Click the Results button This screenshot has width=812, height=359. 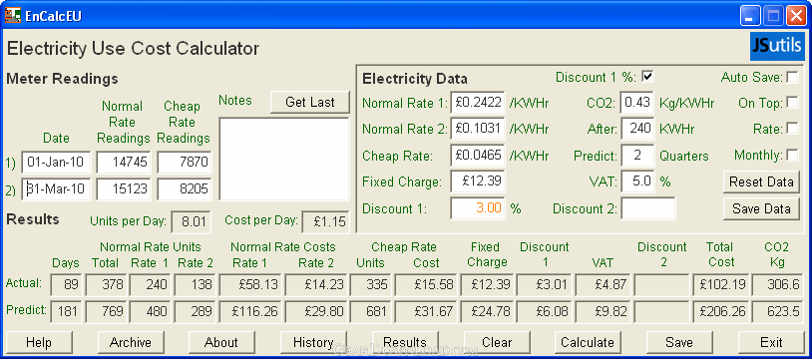point(405,342)
